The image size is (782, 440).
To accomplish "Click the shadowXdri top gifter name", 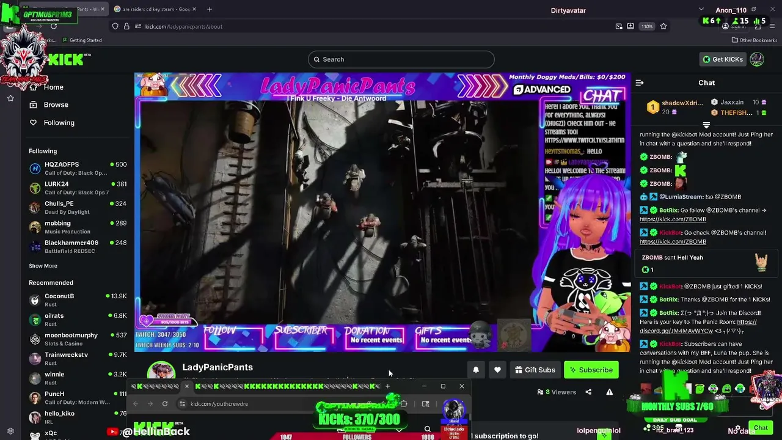I will coord(682,103).
